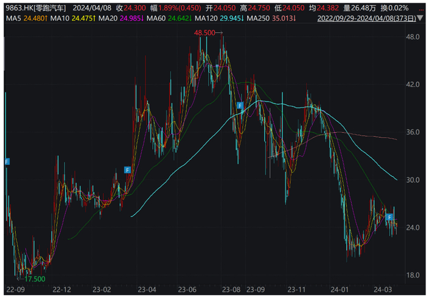Click the 36.0 price axis label
This screenshot has width=428, height=297.
coord(413,132)
